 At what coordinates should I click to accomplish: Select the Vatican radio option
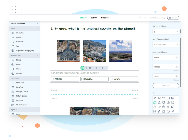[53, 79]
